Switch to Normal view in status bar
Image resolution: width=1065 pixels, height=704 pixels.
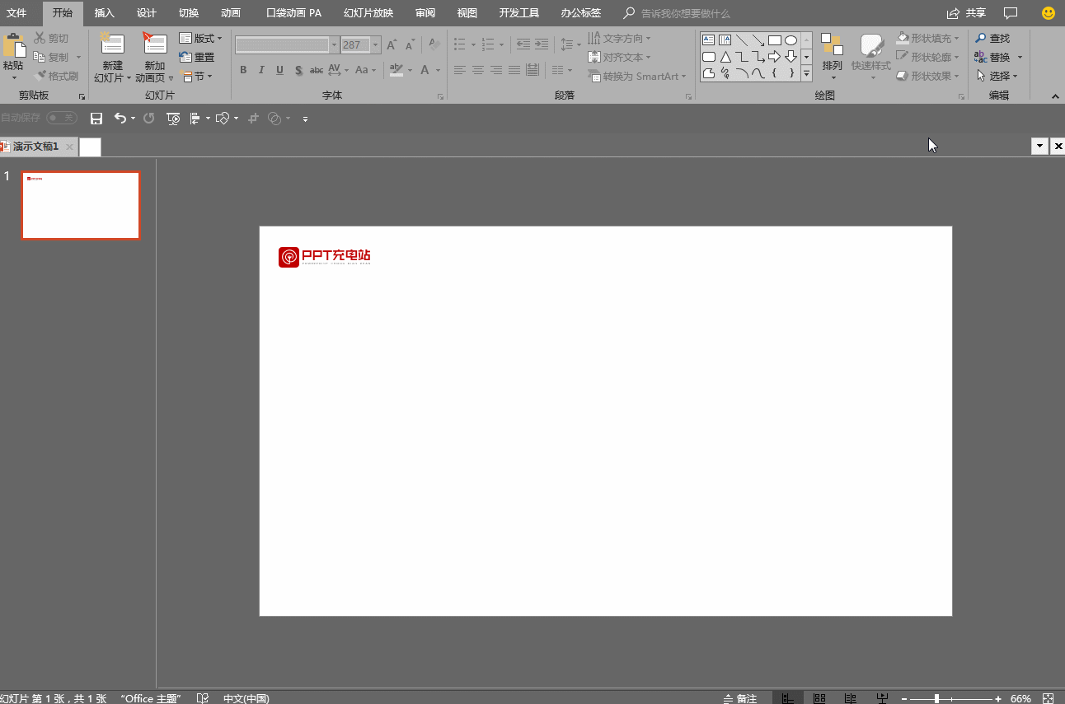tap(788, 698)
